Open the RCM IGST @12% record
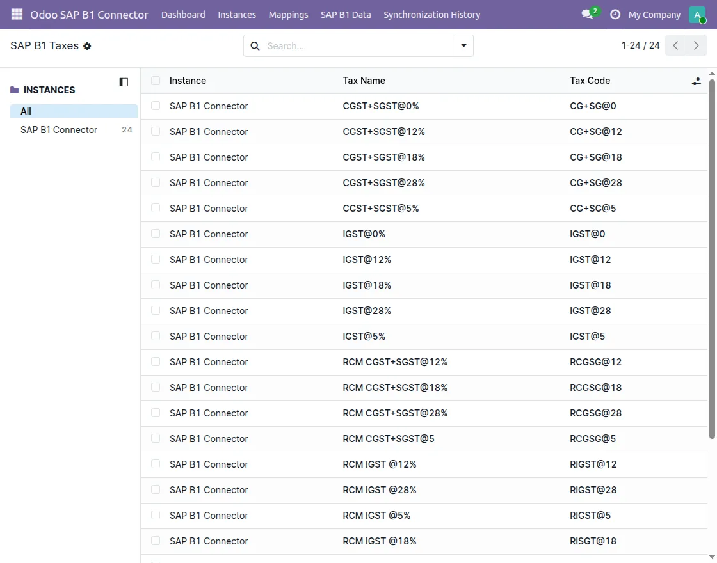Image resolution: width=717 pixels, height=563 pixels. click(380, 464)
